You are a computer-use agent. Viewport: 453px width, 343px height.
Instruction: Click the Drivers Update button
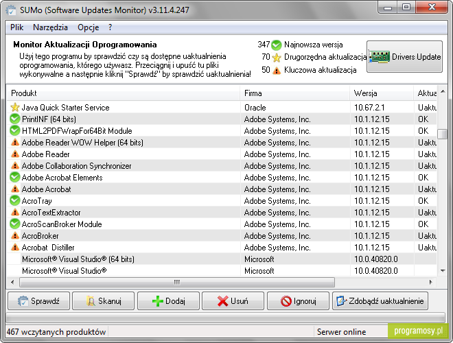tap(404, 56)
